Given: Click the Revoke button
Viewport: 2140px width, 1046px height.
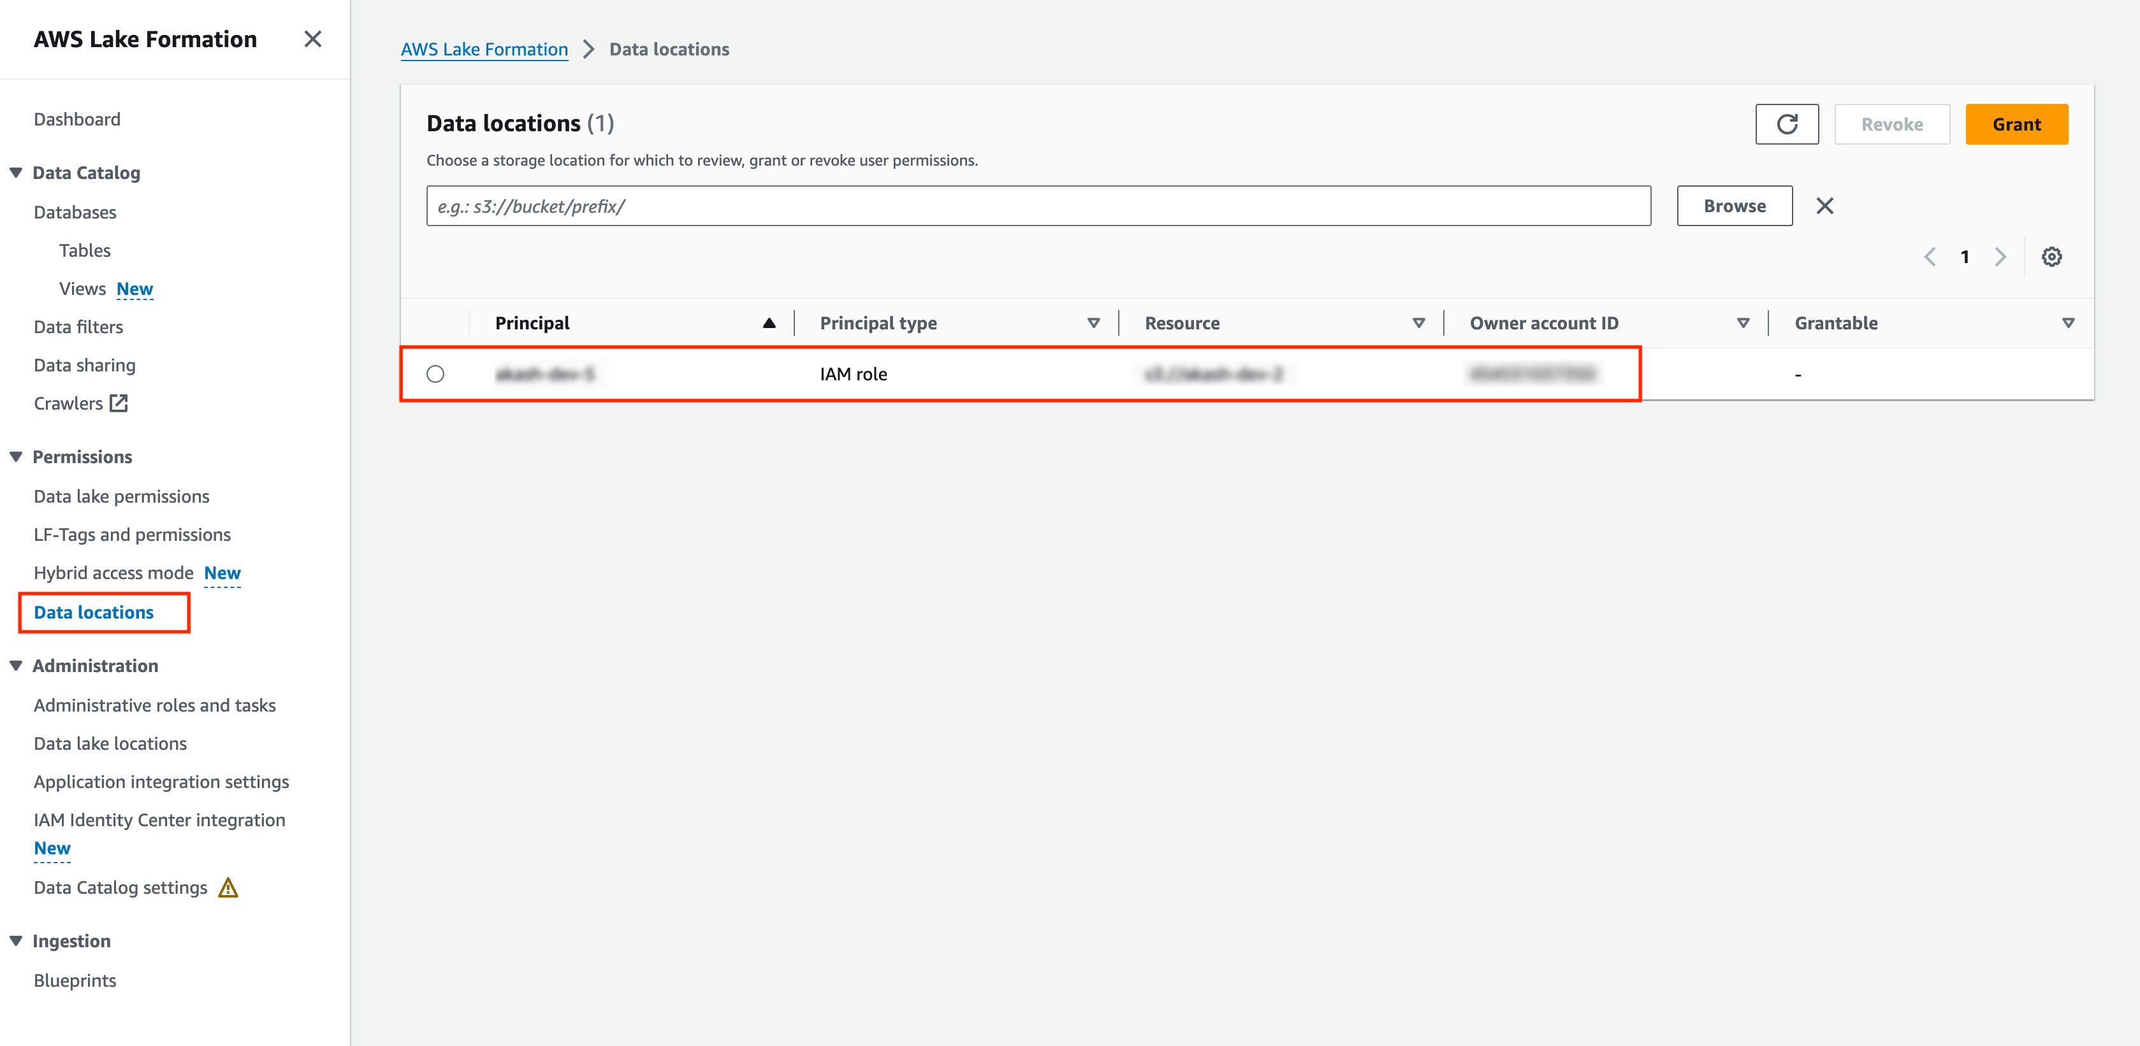Looking at the screenshot, I should [x=1891, y=124].
